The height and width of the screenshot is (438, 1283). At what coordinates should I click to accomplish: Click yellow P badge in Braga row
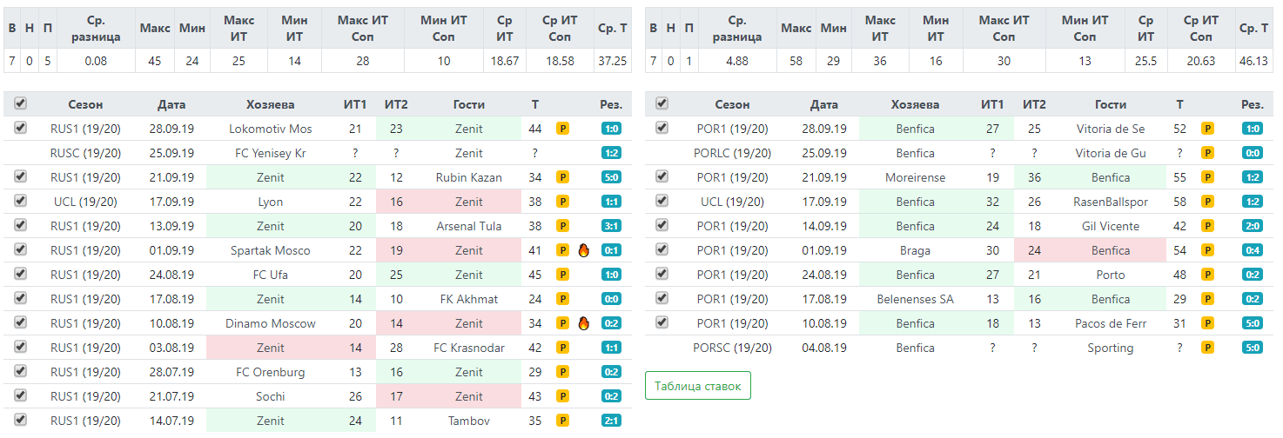click(x=1207, y=250)
